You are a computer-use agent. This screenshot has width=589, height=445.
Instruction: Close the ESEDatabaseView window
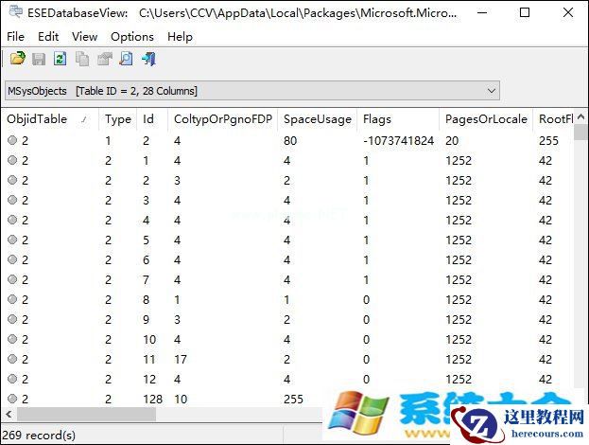point(568,13)
